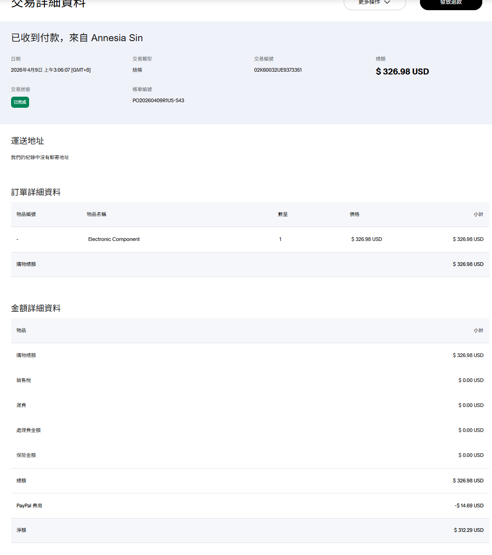Click the 物品名稱 column header
The image size is (492, 555).
[x=97, y=214]
